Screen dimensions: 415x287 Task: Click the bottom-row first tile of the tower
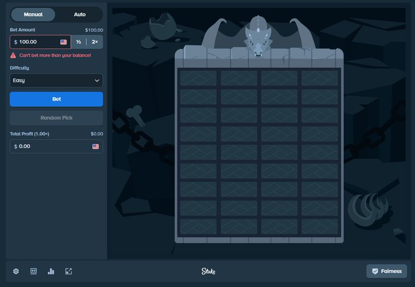click(x=198, y=227)
